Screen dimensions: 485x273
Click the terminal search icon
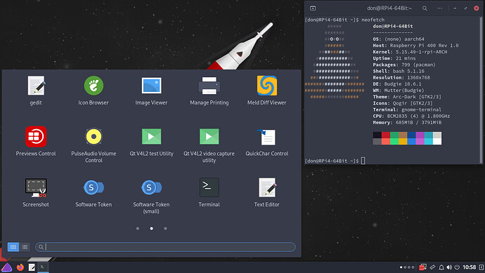pos(425,8)
